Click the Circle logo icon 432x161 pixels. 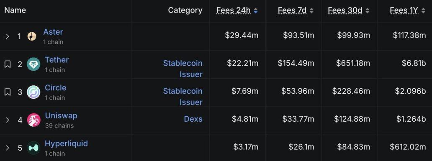click(x=33, y=92)
